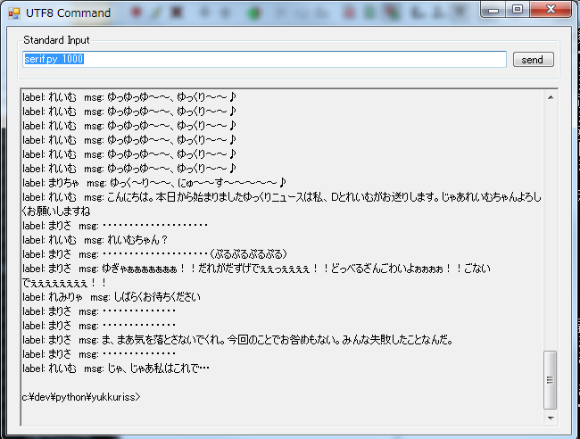Image resolution: width=580 pixels, height=439 pixels.
Task: Click the line 'msg: れいむちゃん？'
Action: pos(95,240)
